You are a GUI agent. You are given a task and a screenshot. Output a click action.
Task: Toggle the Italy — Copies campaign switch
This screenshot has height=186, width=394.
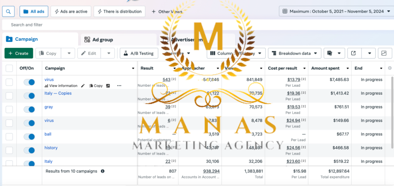(x=29, y=96)
